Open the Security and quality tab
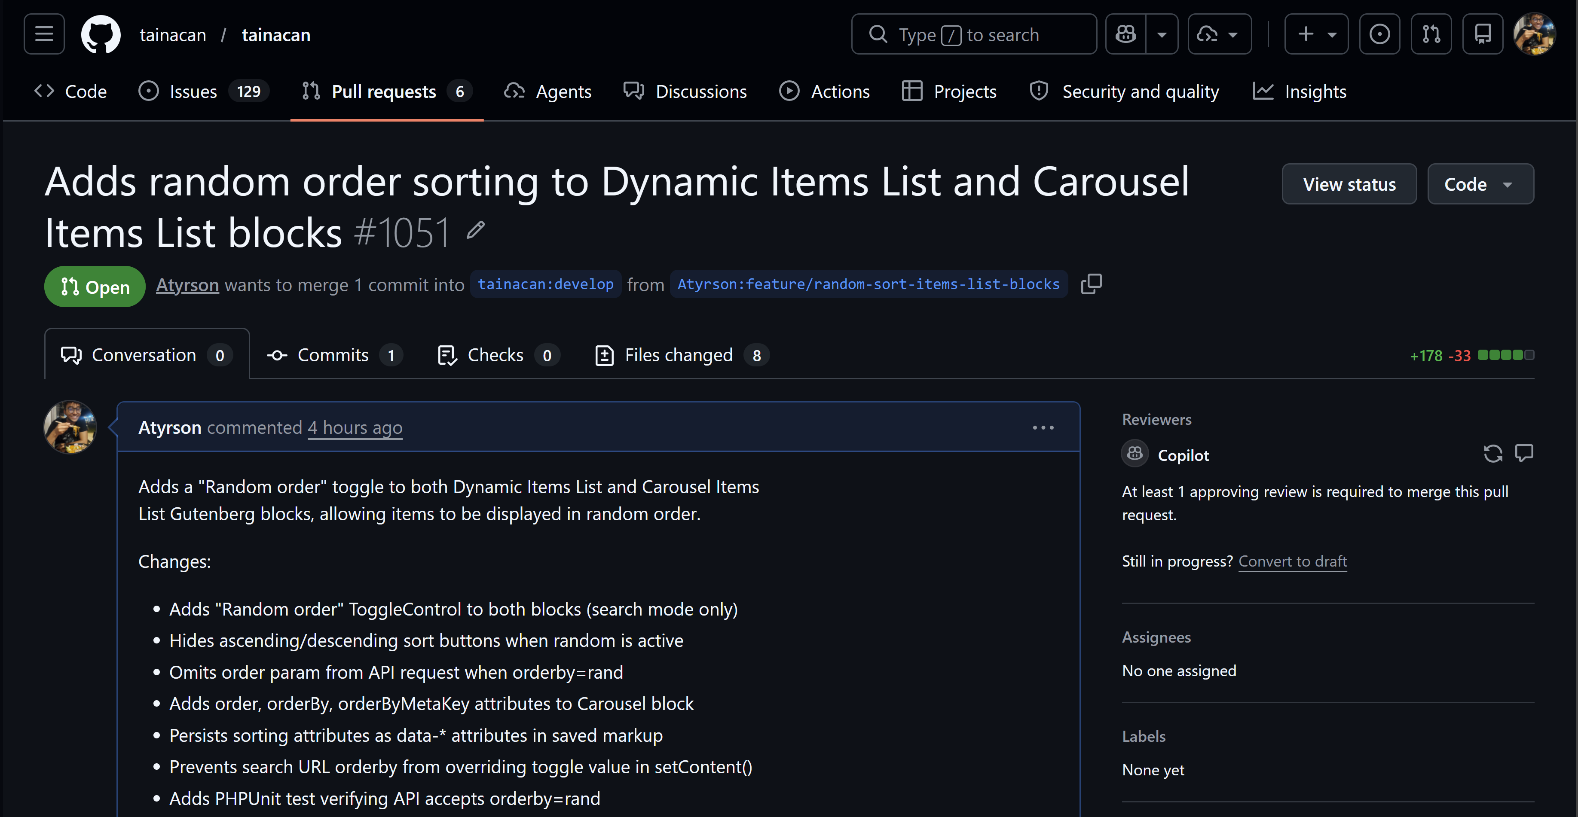This screenshot has width=1578, height=817. tap(1124, 91)
